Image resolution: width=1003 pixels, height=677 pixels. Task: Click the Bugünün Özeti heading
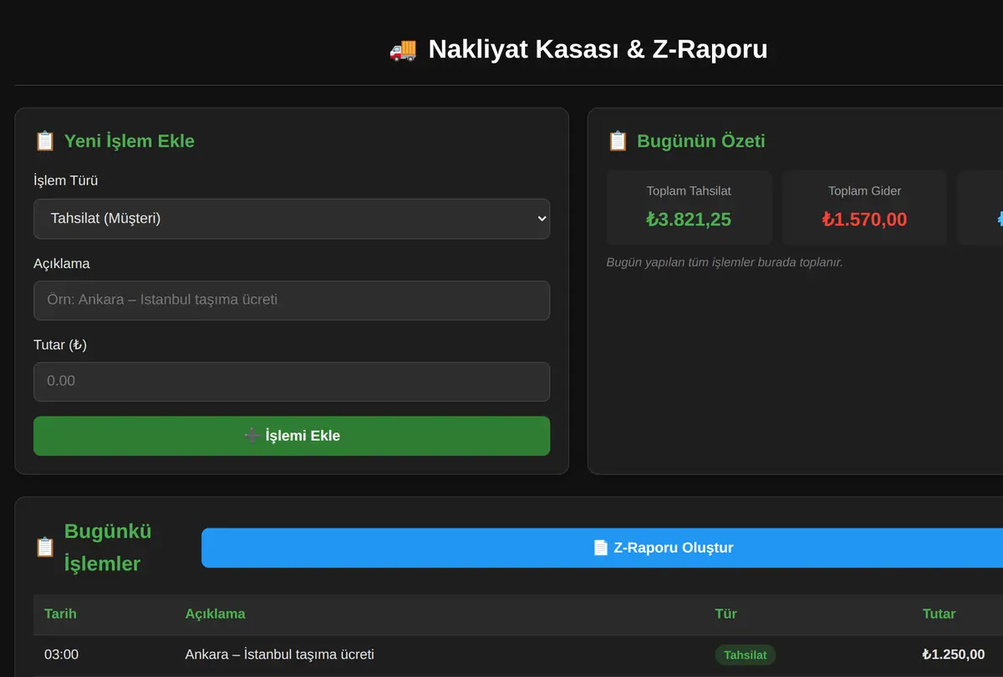point(701,141)
